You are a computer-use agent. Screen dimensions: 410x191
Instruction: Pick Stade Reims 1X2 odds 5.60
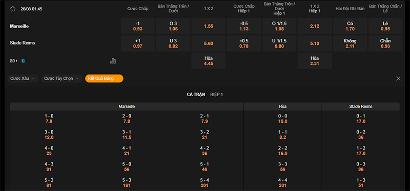pyautogui.click(x=209, y=43)
